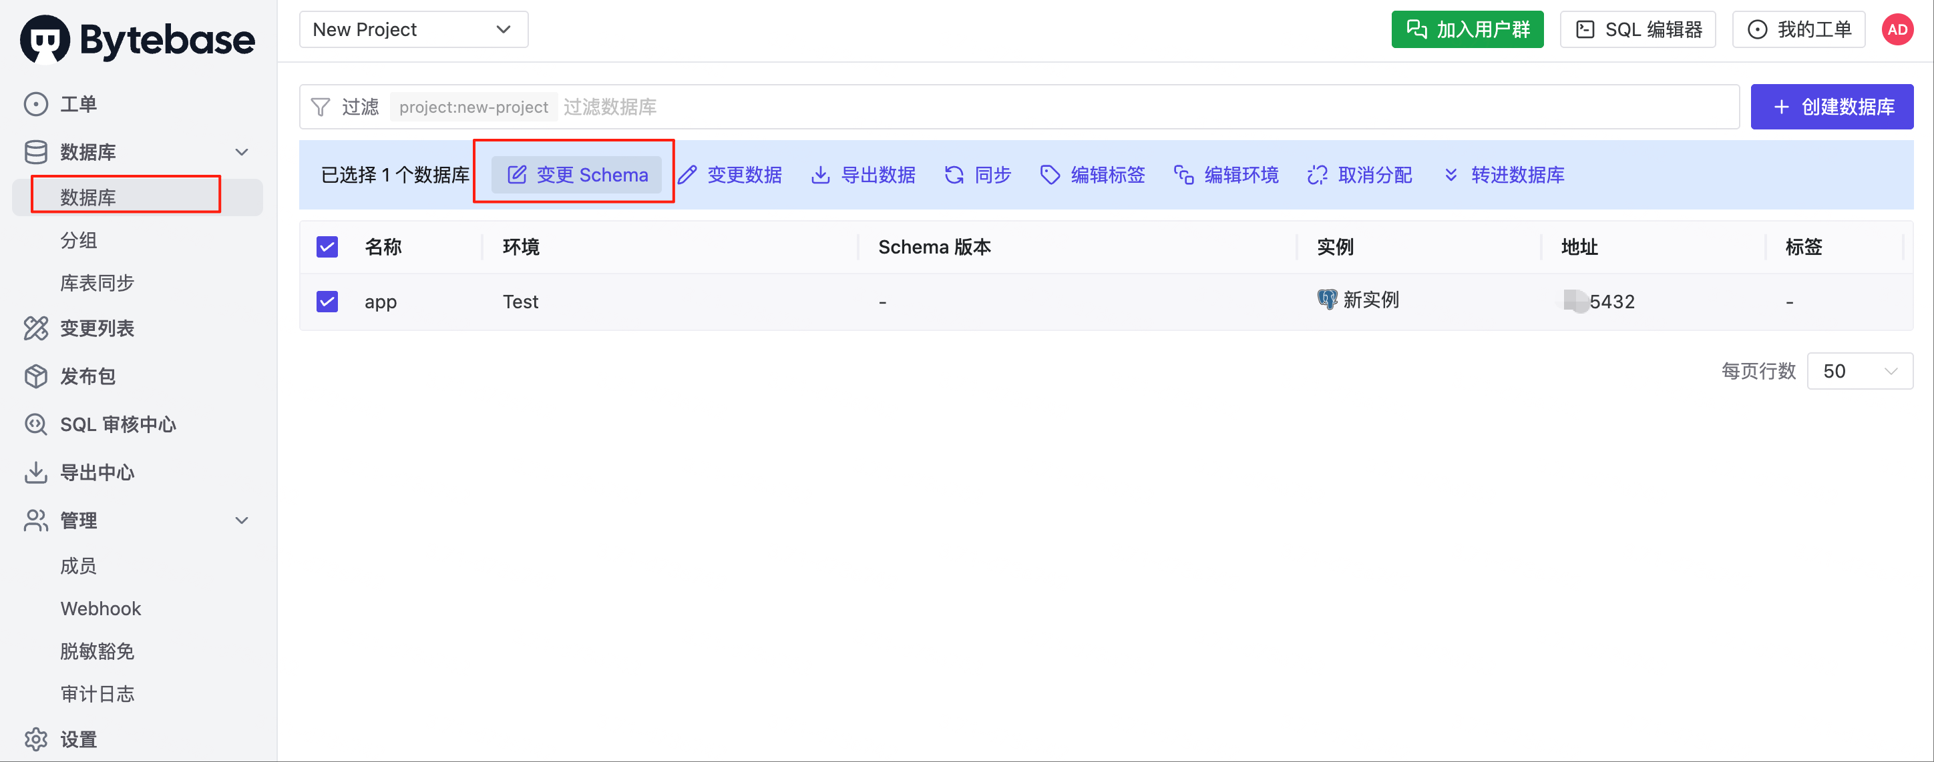Viewport: 1934px width, 762px height.
Task: Click the Bytebase logo icon
Action: point(45,40)
